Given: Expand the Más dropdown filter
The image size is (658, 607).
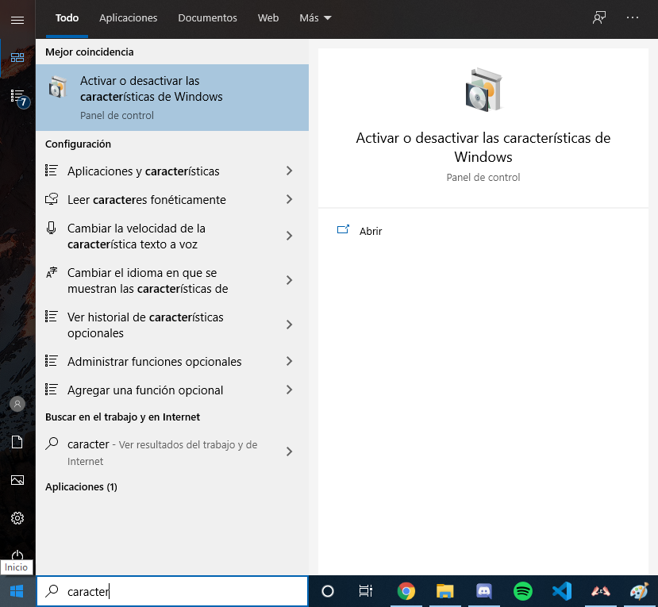Looking at the screenshot, I should tap(315, 17).
